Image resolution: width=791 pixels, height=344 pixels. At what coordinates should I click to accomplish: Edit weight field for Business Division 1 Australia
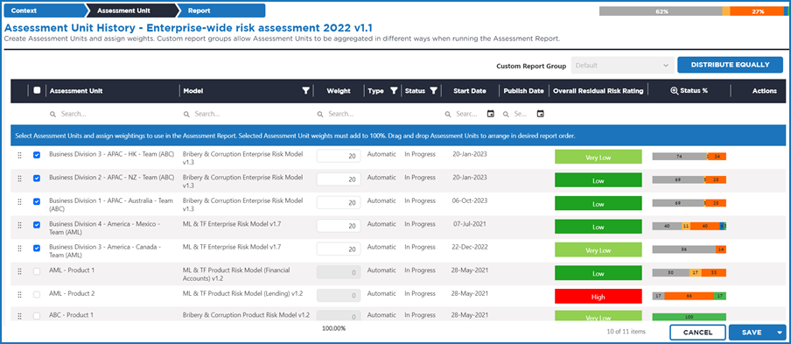coord(339,202)
